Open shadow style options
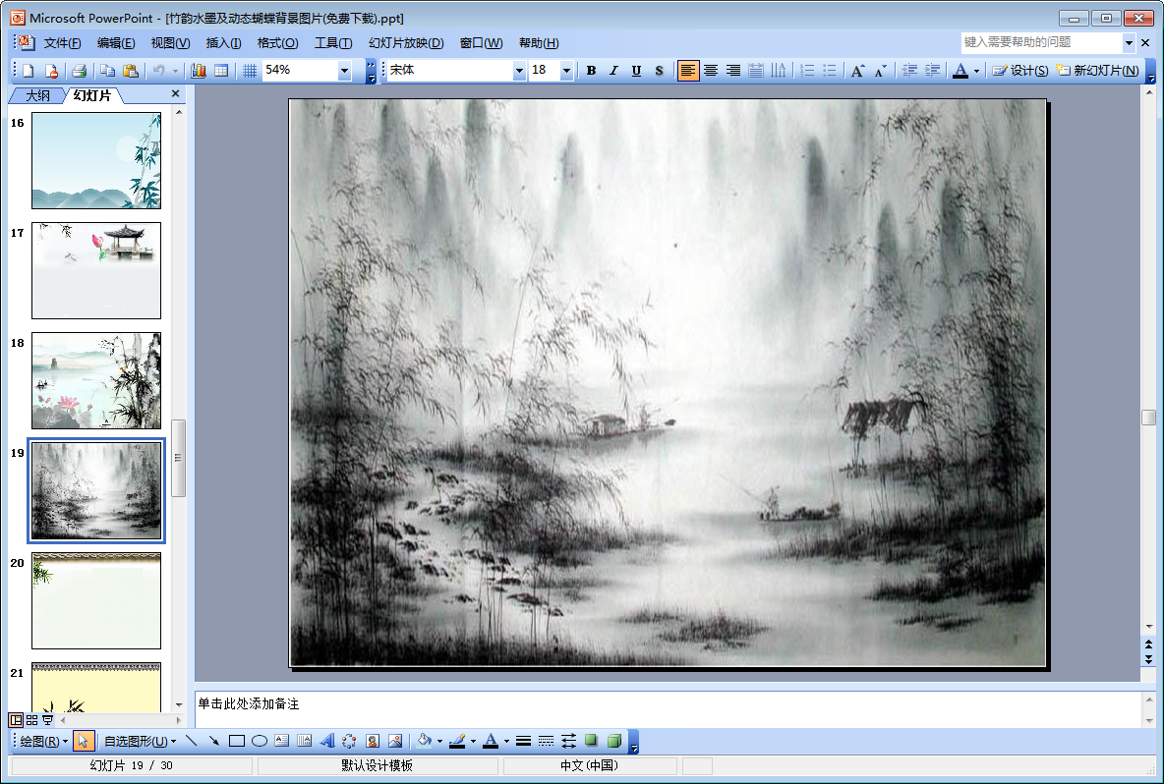This screenshot has width=1164, height=784. click(591, 741)
